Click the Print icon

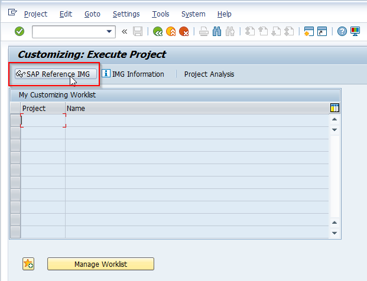204,31
